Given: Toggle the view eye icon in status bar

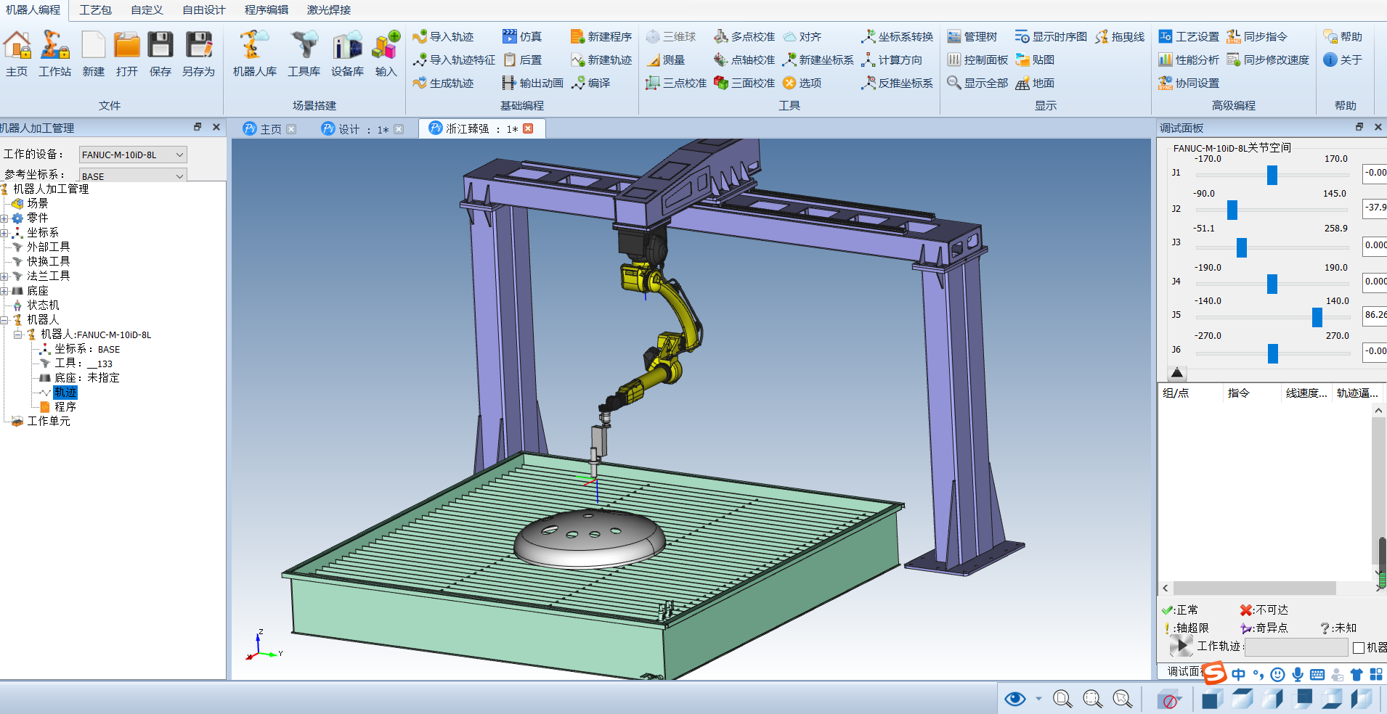Looking at the screenshot, I should coord(1014,699).
